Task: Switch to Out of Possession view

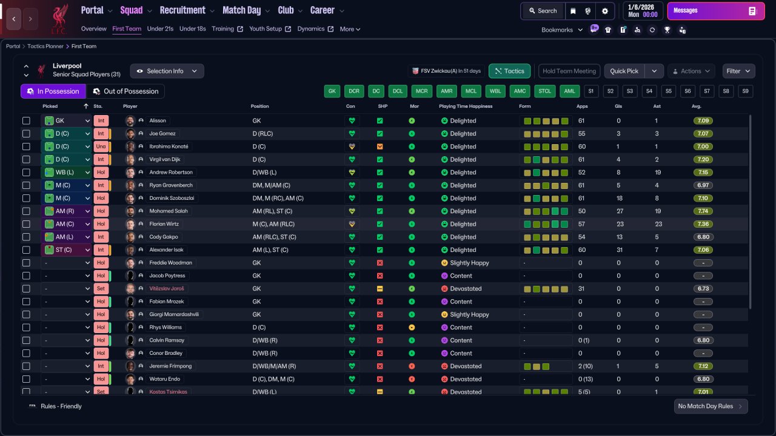Action: [125, 91]
